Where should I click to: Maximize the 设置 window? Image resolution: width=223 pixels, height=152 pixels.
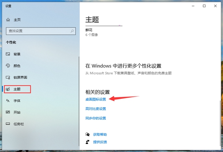pos(204,6)
